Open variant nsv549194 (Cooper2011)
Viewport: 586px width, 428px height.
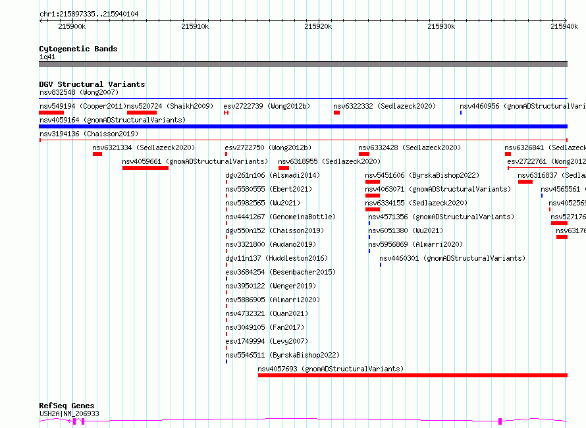[x=83, y=106]
